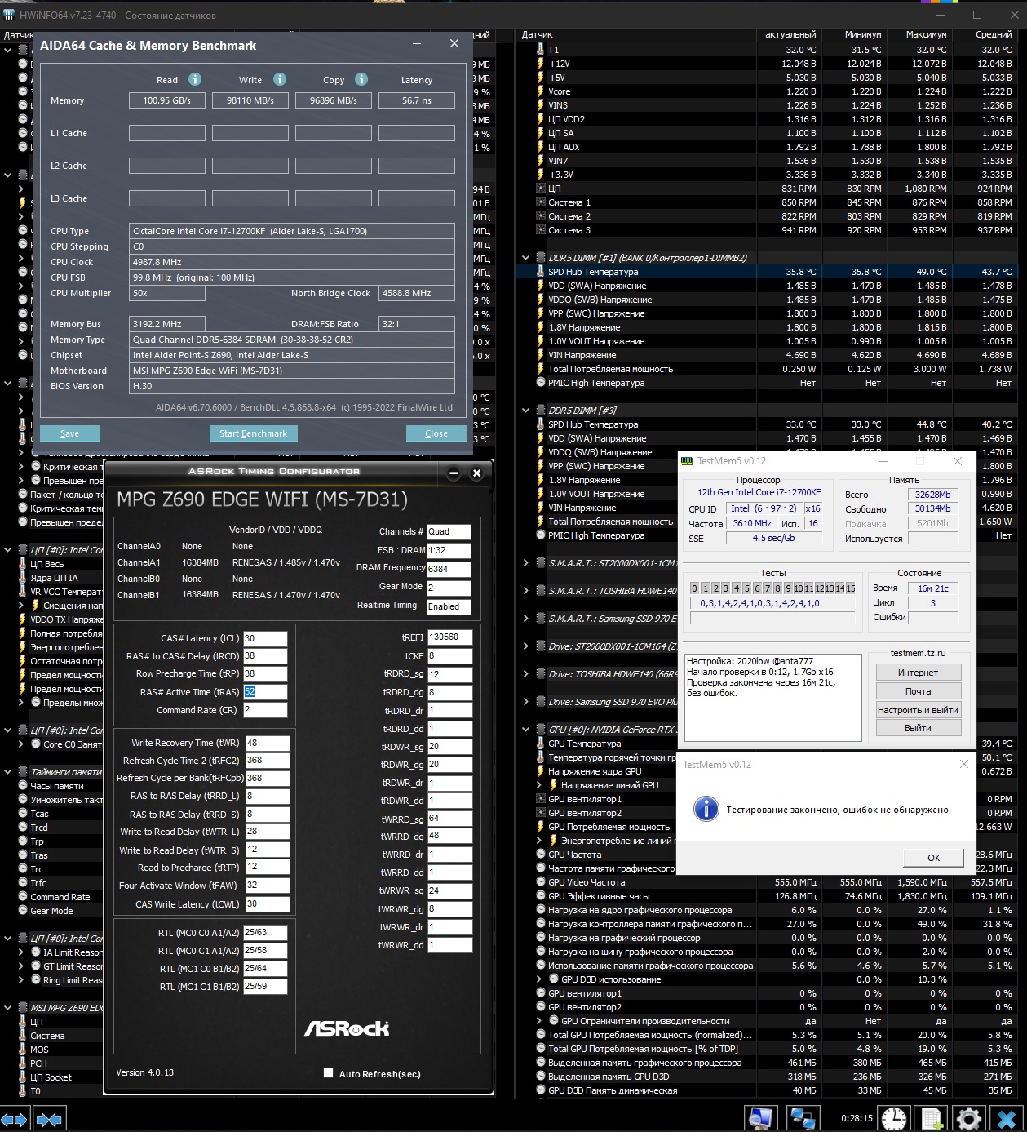1027x1132 pixels.
Task: Collapse the GPU [#0] NVIDIA GeForce RTX group
Action: pyautogui.click(x=526, y=730)
